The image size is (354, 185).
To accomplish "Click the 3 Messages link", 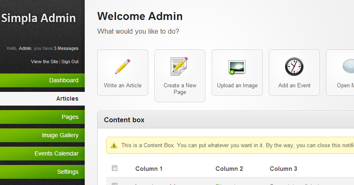I will (66, 48).
